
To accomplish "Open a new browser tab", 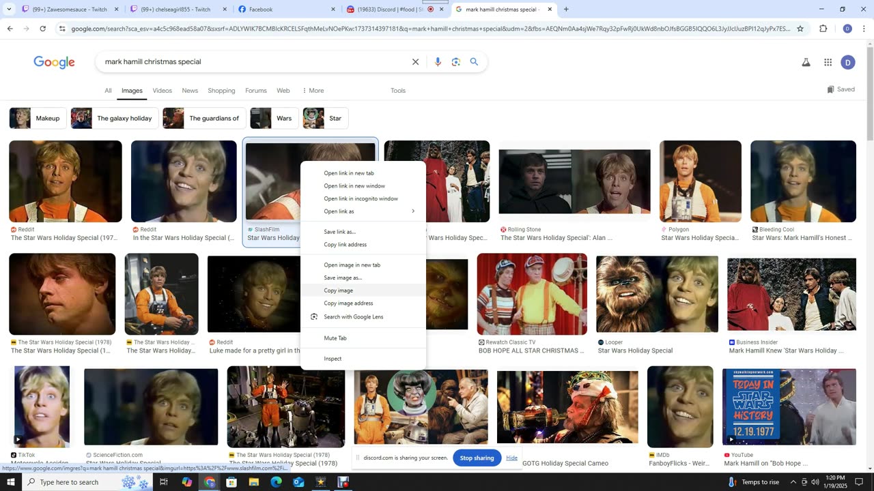I will (x=566, y=10).
